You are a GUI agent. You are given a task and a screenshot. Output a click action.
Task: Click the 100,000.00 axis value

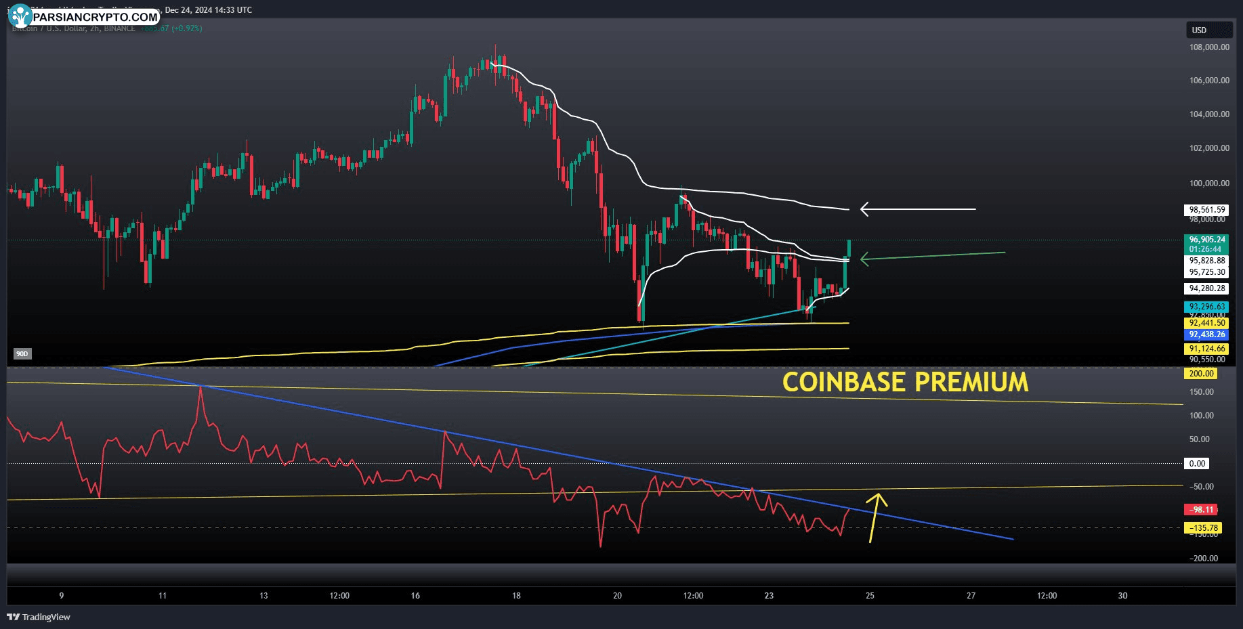coord(1209,183)
